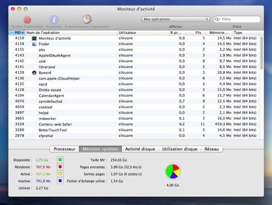Click the Moniteur d'activité window title

click(x=136, y=9)
